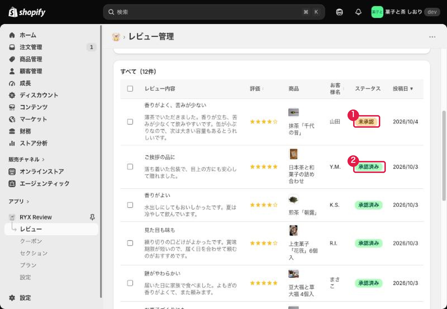Screen dimensions: 447x309
Task: Expand the 販売チャネル section
Action: click(27, 160)
